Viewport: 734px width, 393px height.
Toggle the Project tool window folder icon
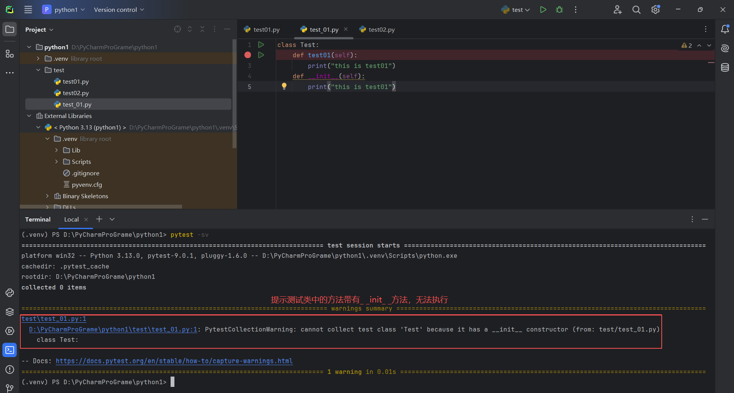pos(10,29)
